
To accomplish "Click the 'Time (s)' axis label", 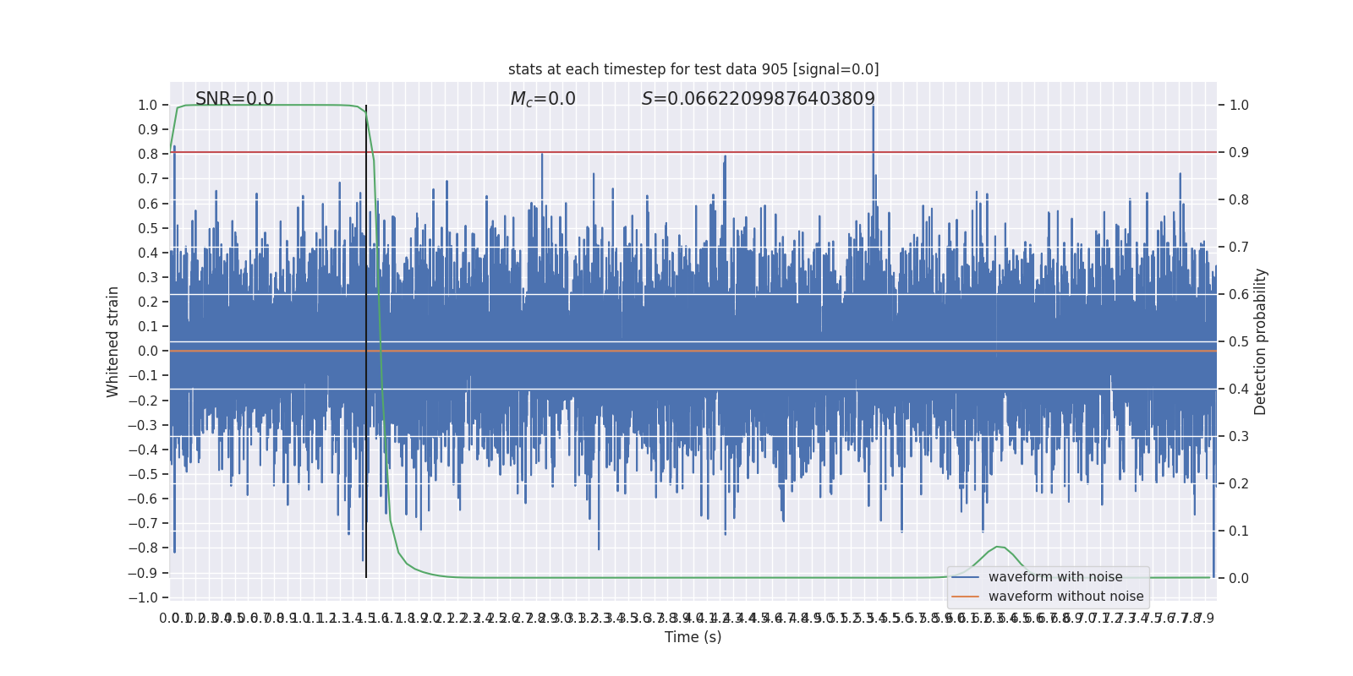I will click(x=693, y=637).
